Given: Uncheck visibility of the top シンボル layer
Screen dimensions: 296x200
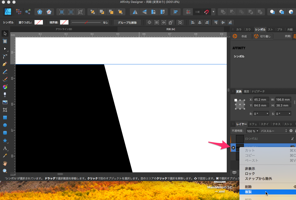Looking at the screenshot, I should pyautogui.click(x=292, y=139).
